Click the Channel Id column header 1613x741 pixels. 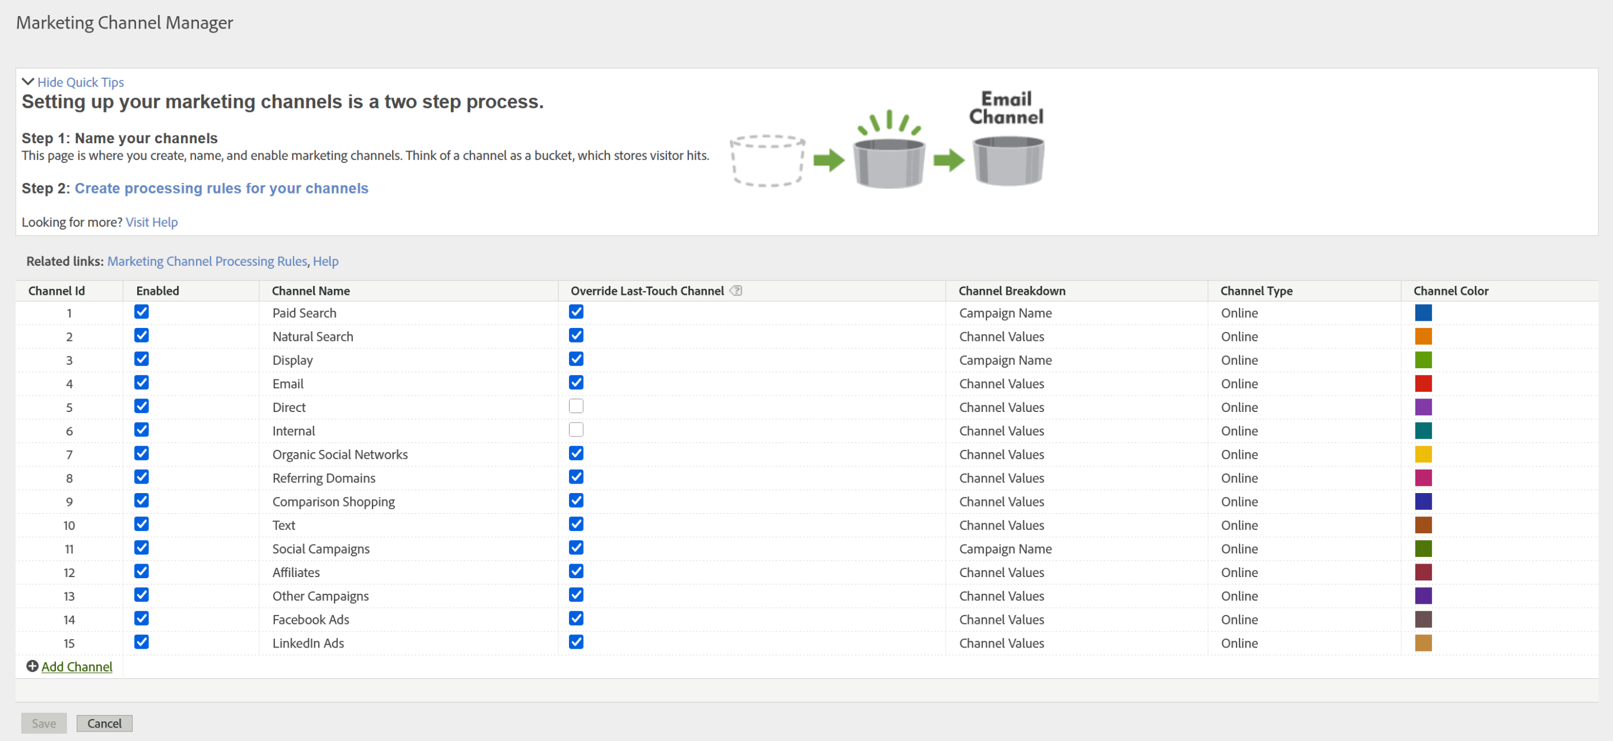point(57,291)
